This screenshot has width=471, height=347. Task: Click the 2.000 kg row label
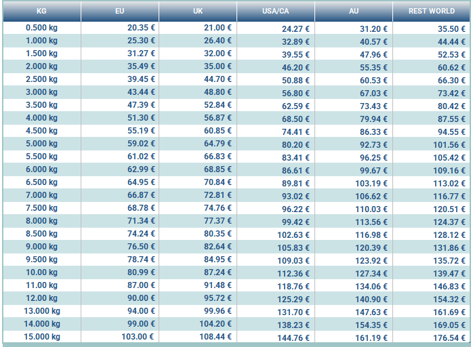(x=42, y=66)
